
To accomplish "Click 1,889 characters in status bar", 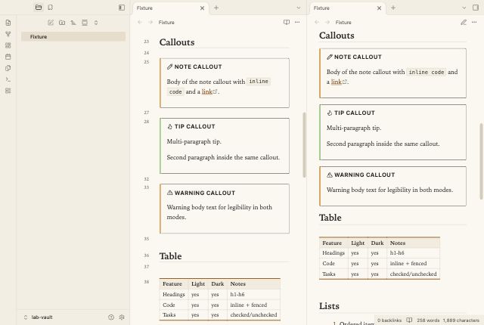I will point(461,320).
